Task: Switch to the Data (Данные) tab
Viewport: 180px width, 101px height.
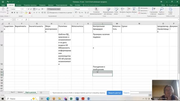Action: (51, 5)
